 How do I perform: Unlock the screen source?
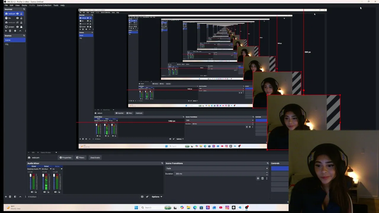tap(21, 27)
